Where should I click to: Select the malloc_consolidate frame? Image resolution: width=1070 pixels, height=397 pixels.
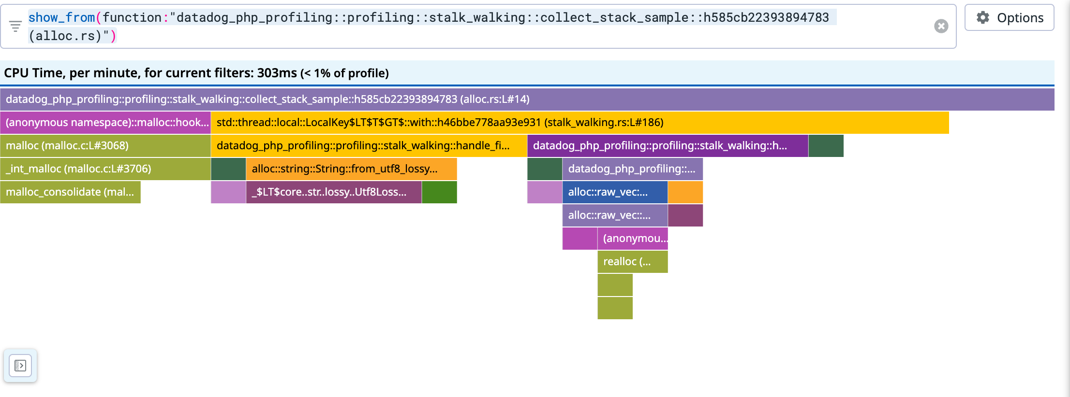[x=71, y=192]
